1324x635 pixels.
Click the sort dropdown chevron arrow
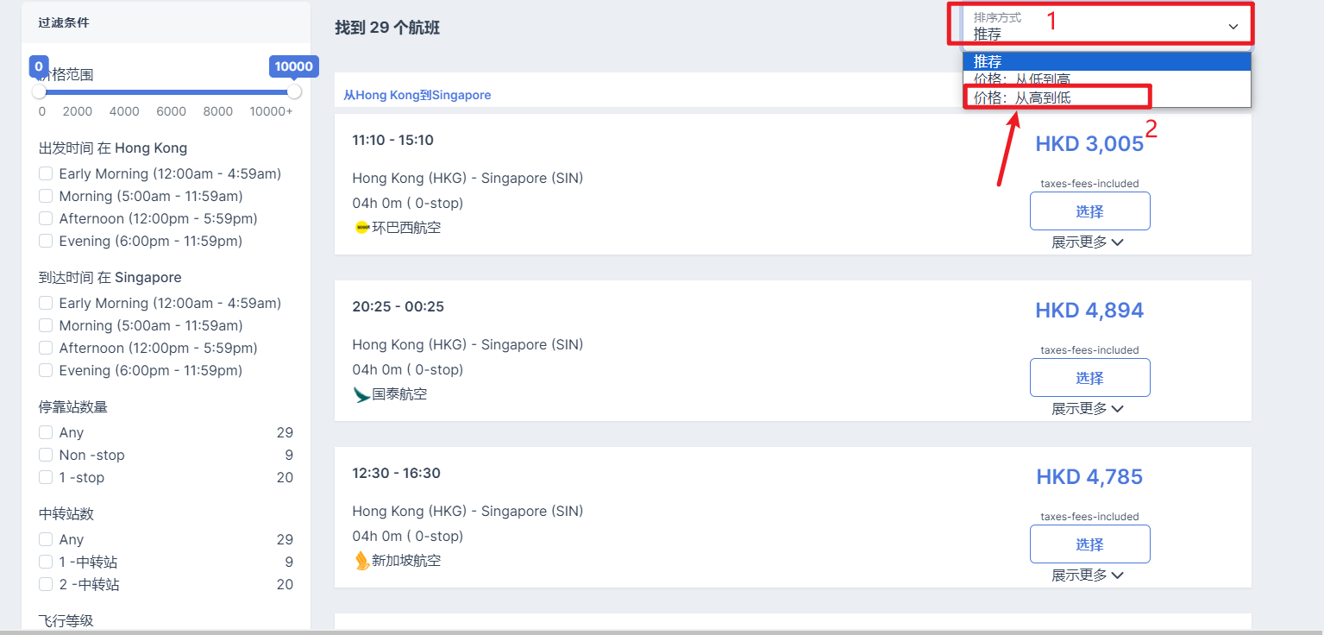1233,27
